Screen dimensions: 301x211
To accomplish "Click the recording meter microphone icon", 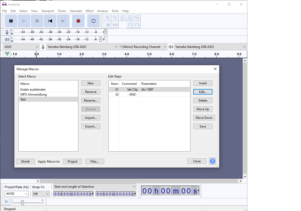I will [x=7, y=32].
